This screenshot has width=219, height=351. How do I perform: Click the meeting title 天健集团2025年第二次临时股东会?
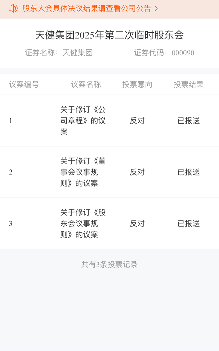(109, 35)
